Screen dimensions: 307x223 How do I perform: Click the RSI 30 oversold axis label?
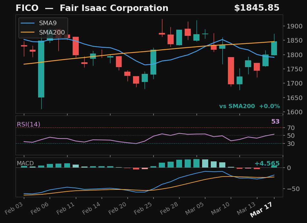click(x=291, y=144)
